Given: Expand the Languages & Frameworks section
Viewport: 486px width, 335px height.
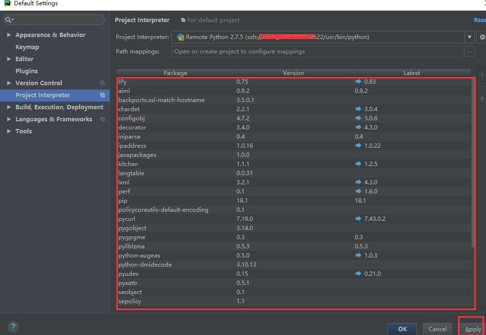Looking at the screenshot, I should point(9,119).
